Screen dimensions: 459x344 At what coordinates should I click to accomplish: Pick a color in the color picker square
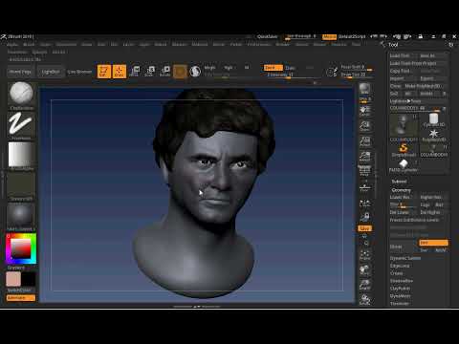pos(21,248)
